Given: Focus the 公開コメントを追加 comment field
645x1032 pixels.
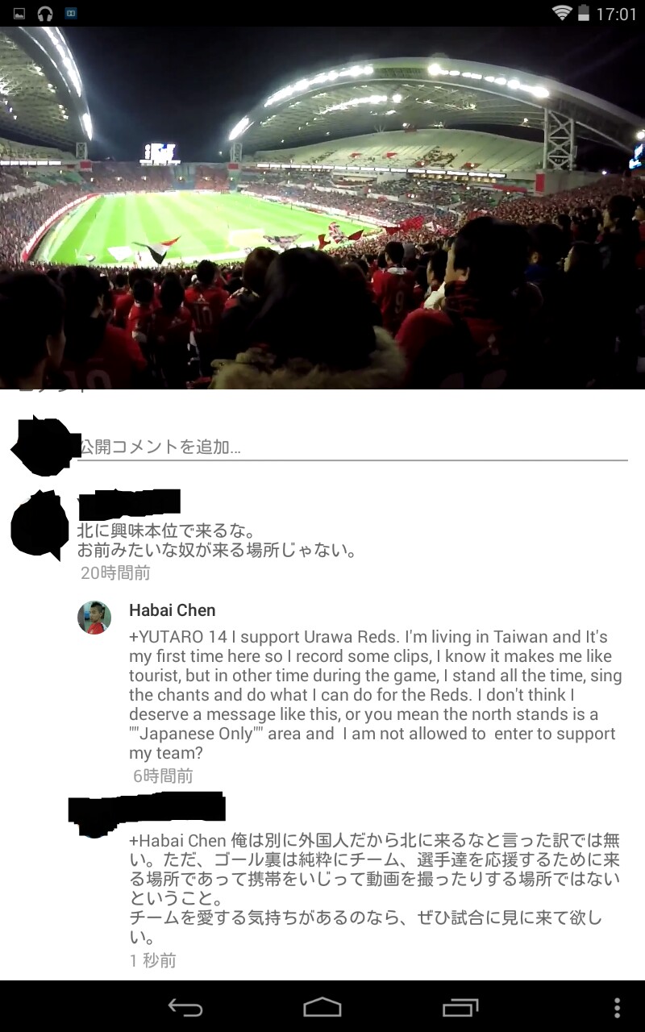Looking at the screenshot, I should pos(353,447).
